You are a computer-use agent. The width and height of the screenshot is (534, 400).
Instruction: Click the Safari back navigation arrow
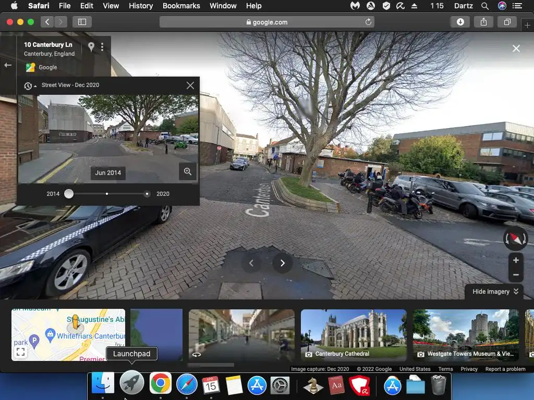tap(47, 22)
